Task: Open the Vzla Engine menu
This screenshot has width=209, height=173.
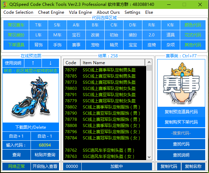Action: (x=80, y=12)
